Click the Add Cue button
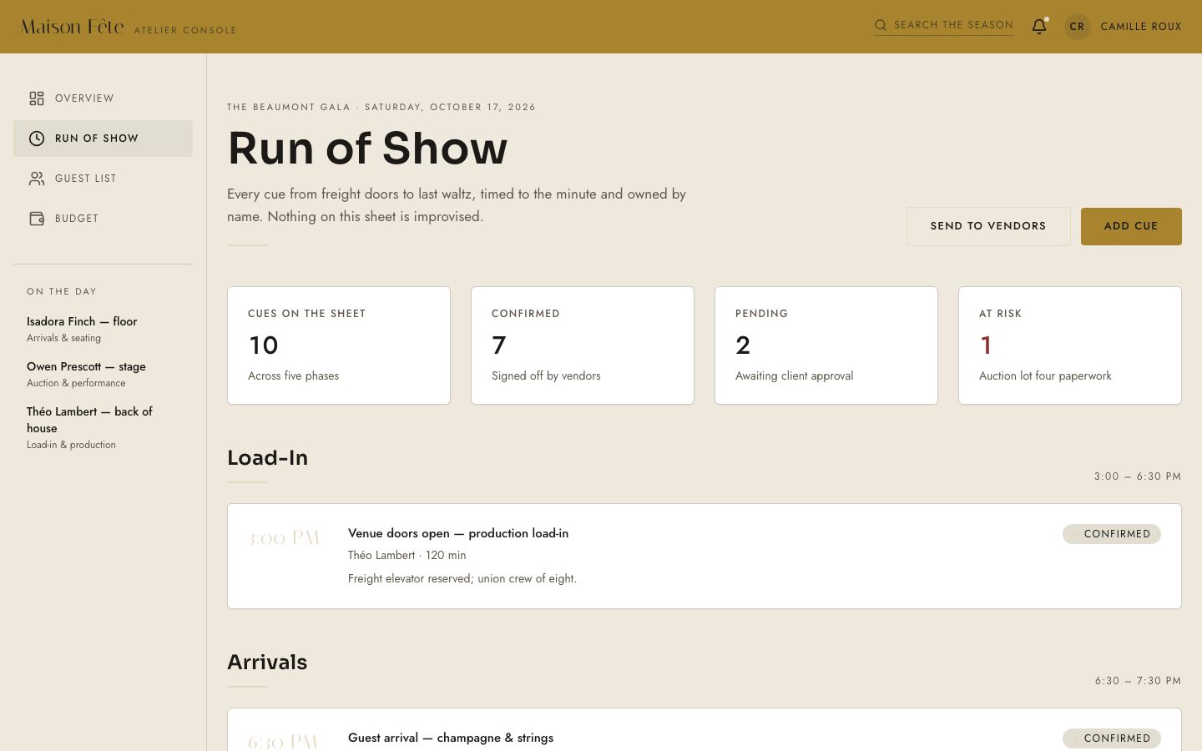 tap(1131, 226)
